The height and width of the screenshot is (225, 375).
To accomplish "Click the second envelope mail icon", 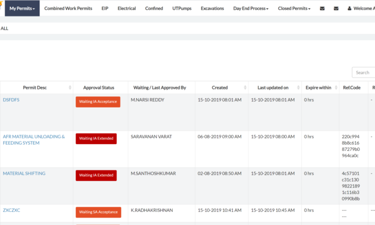I will (x=336, y=8).
